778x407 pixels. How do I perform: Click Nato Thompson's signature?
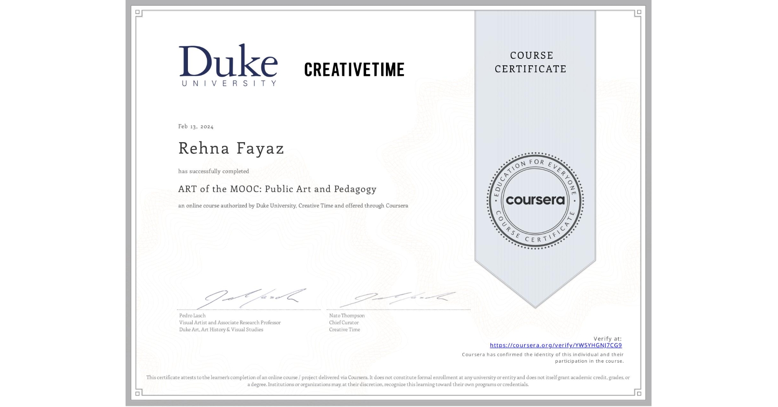pyautogui.click(x=398, y=299)
